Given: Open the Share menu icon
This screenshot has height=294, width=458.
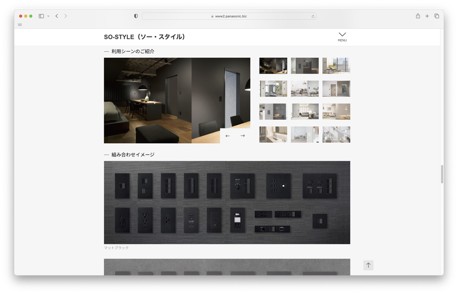Looking at the screenshot, I should [x=418, y=16].
